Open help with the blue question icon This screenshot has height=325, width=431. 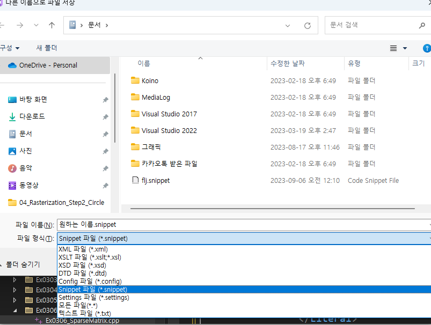click(427, 48)
